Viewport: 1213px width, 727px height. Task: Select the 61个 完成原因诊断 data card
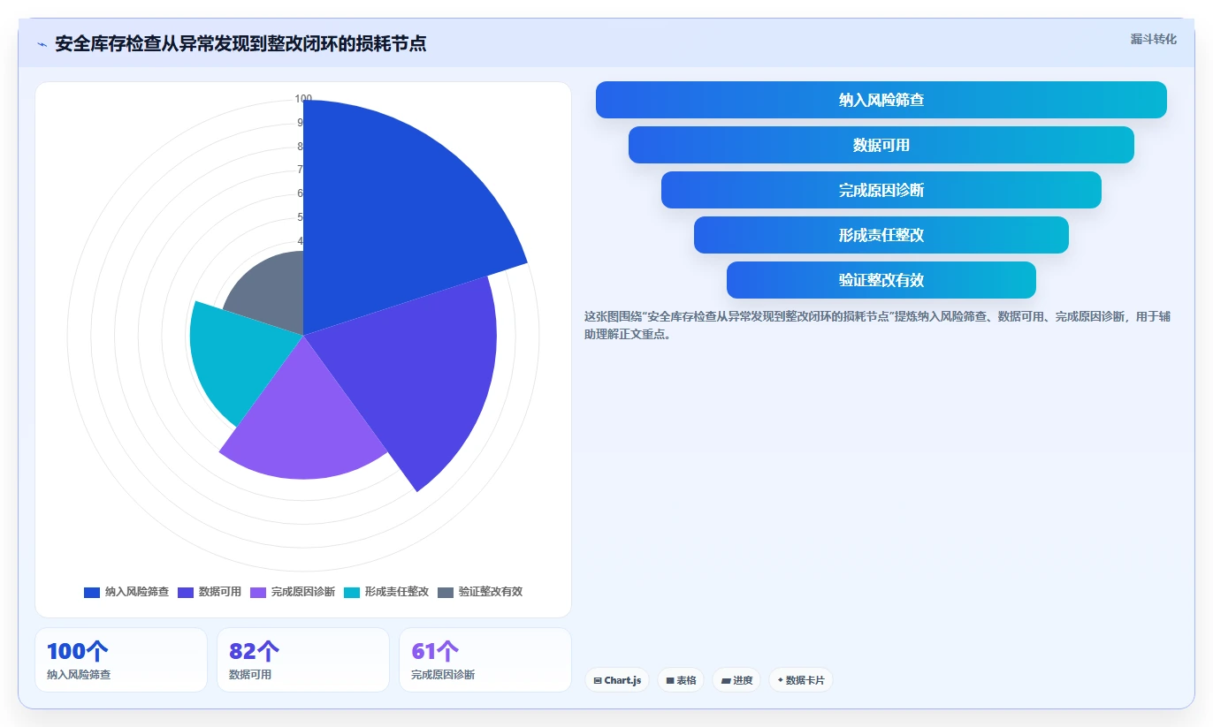coord(485,660)
